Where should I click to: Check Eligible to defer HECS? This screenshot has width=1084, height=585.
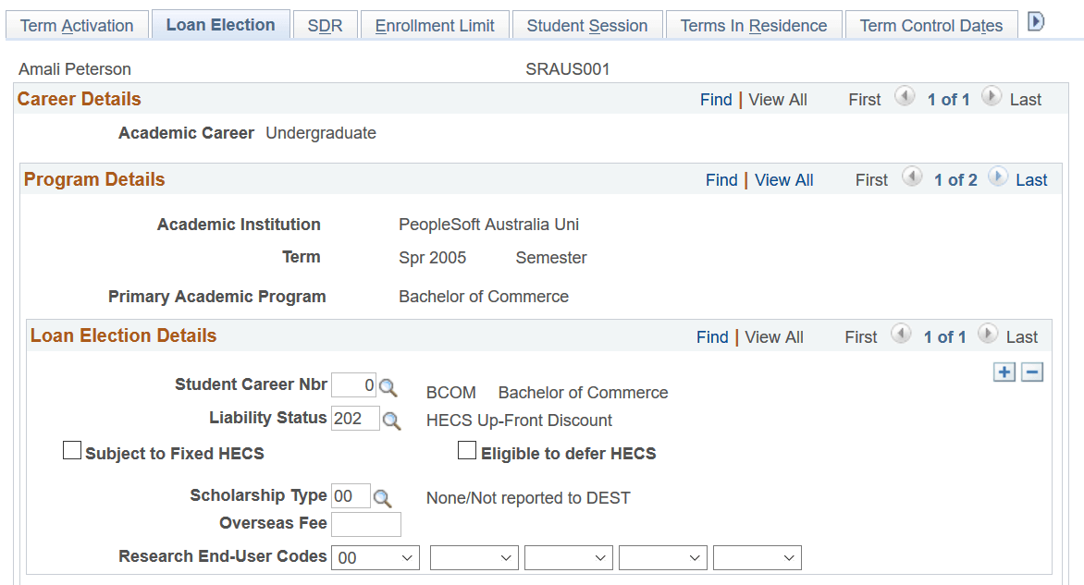467,451
